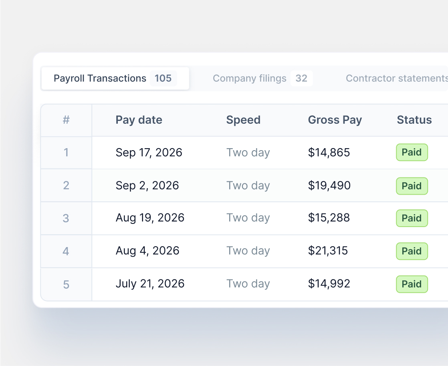
Task: Click Two day speed in Sep 2 row
Action: (x=248, y=186)
